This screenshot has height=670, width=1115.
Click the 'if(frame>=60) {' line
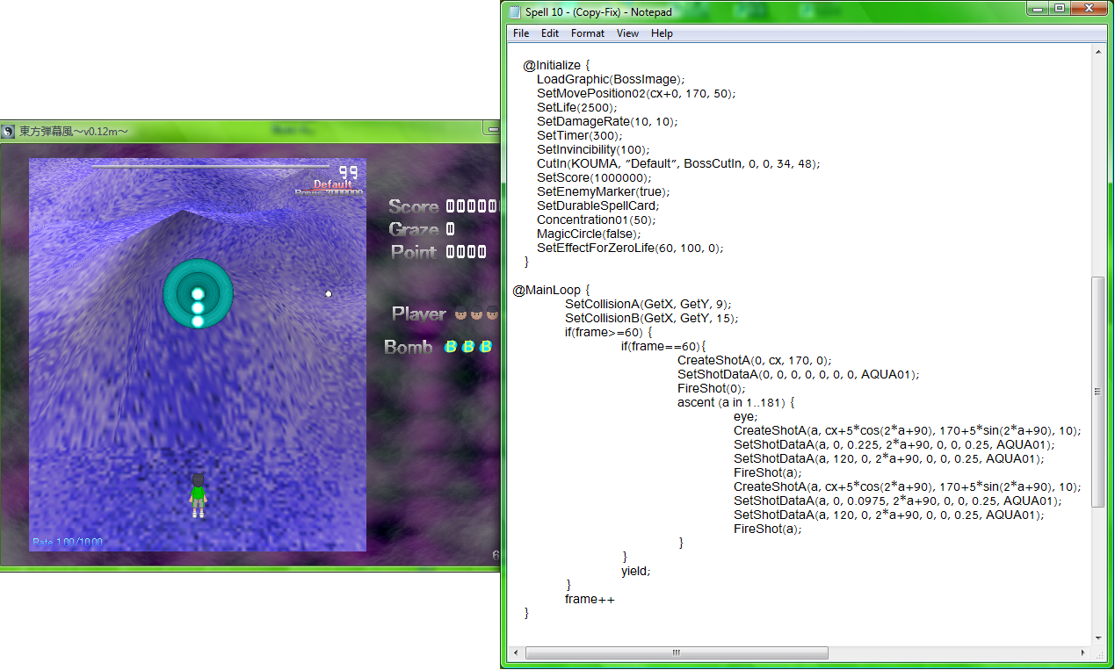609,332
